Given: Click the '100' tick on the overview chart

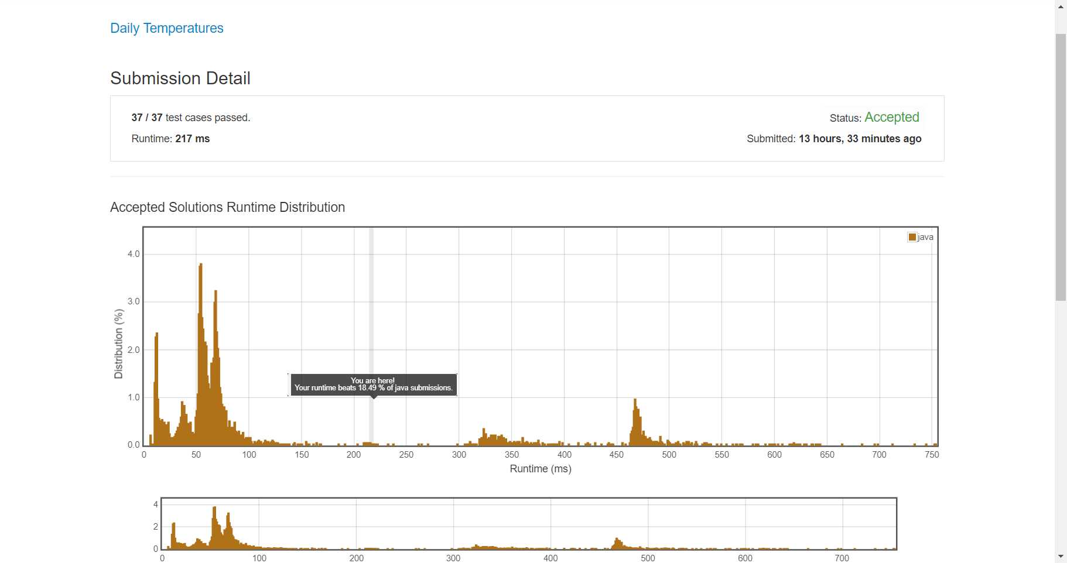Looking at the screenshot, I should [x=259, y=558].
